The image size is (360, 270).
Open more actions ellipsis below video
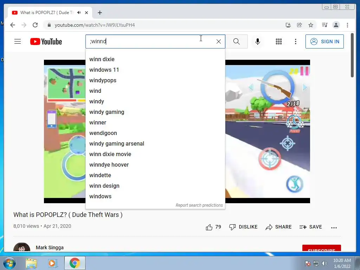click(x=334, y=228)
